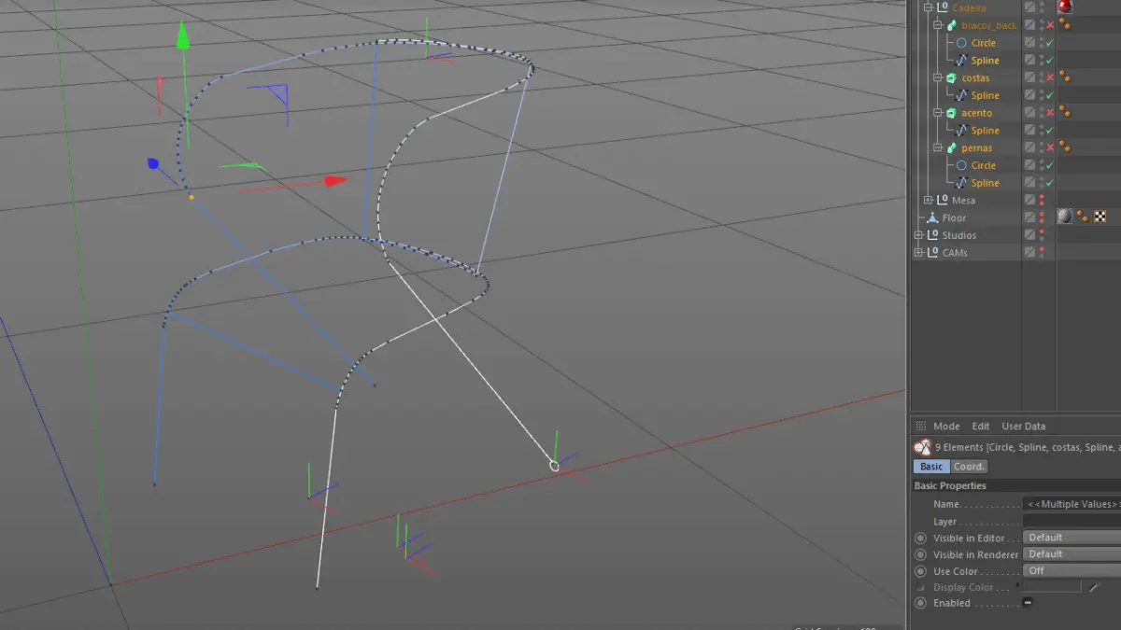Toggle the green check on pernas Circle
Image resolution: width=1121 pixels, height=630 pixels.
click(x=1051, y=165)
